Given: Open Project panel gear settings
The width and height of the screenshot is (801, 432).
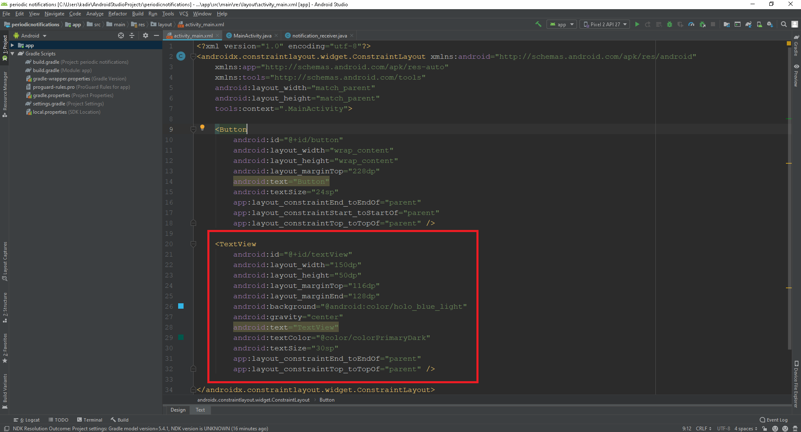Looking at the screenshot, I should click(x=146, y=35).
